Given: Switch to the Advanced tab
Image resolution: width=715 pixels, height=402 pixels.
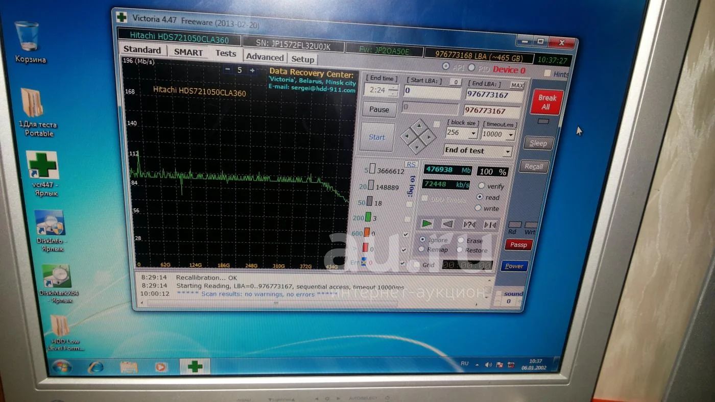Looking at the screenshot, I should (265, 57).
